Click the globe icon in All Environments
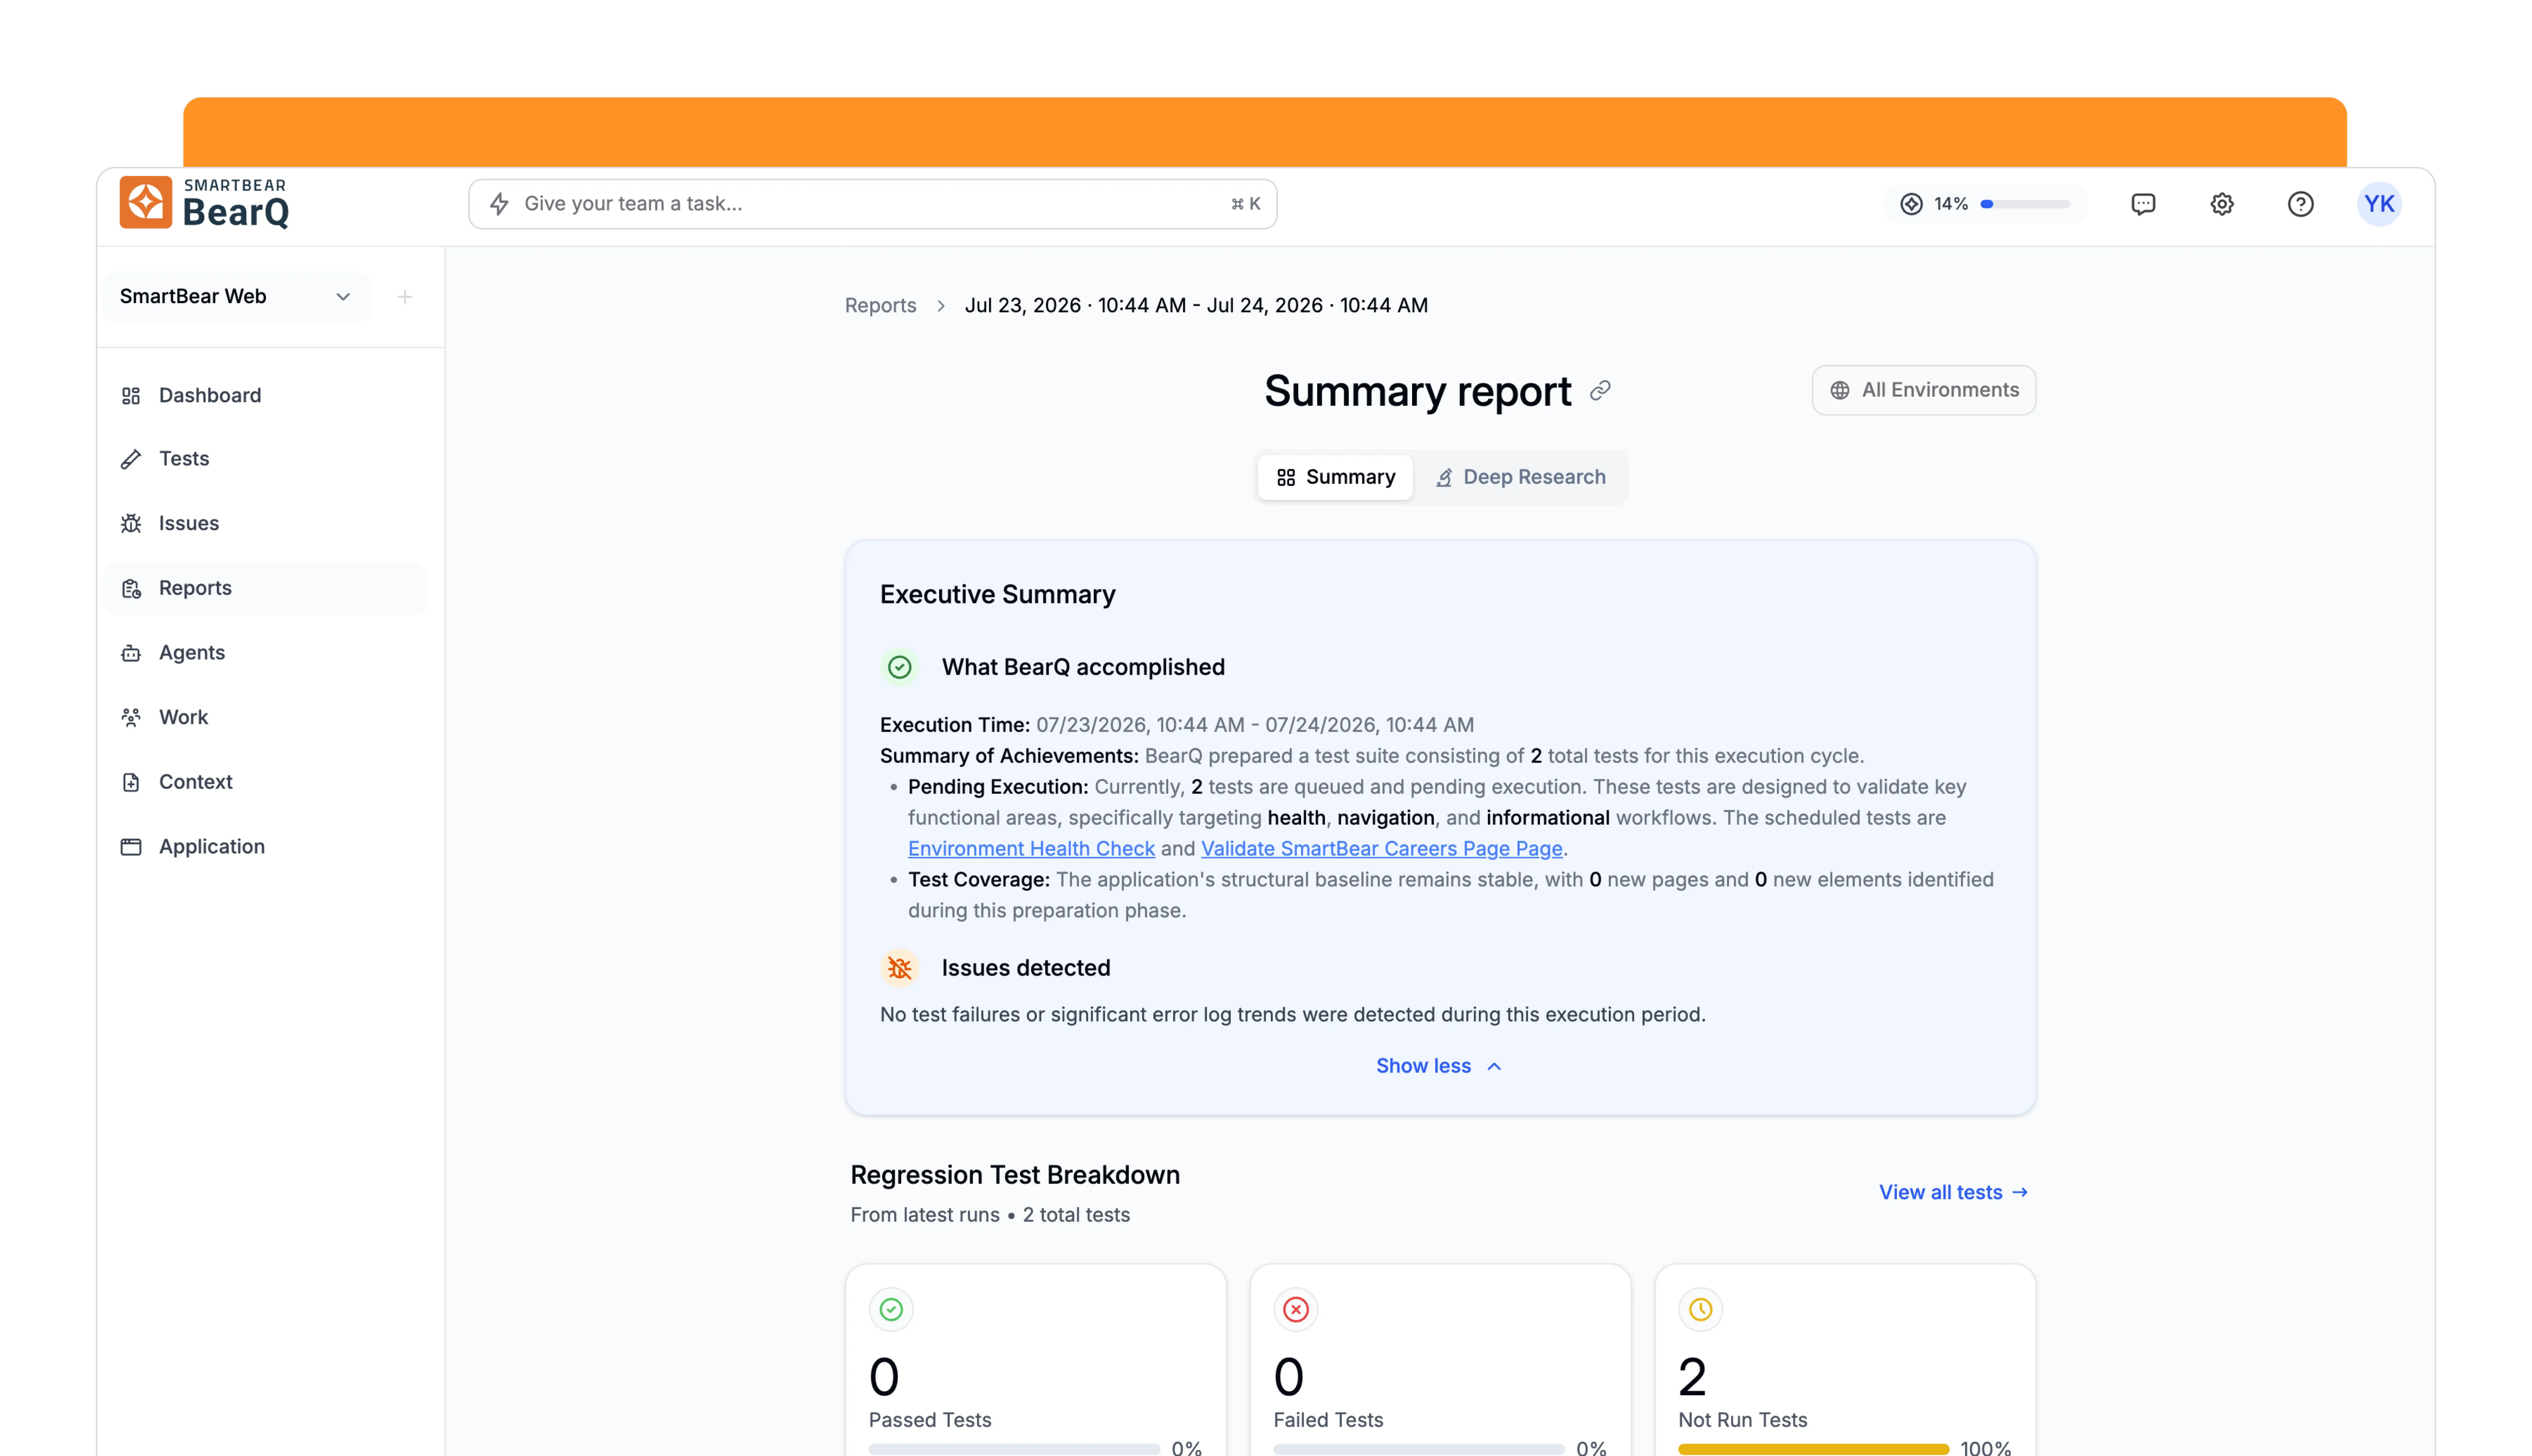This screenshot has width=2532, height=1456. coord(1840,391)
